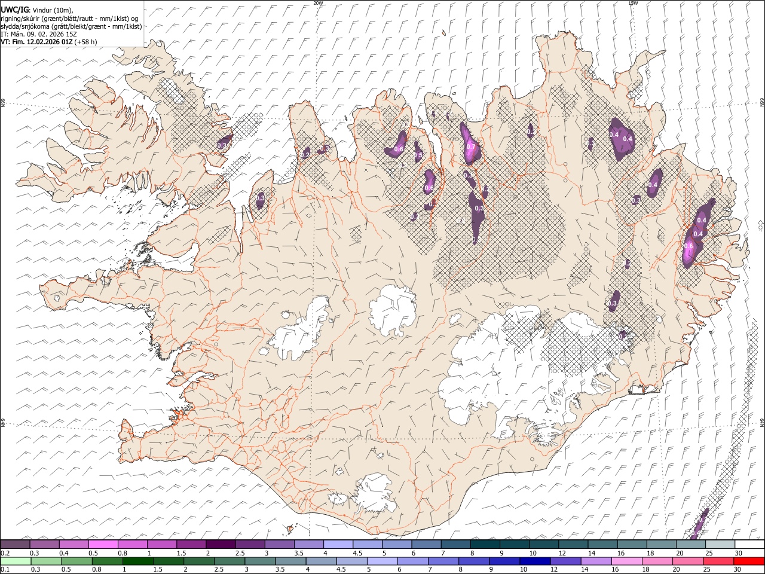Click the 'IT: Mán. 09. 02. 2026 15Z' line
This screenshot has width=765, height=574.
39,34
